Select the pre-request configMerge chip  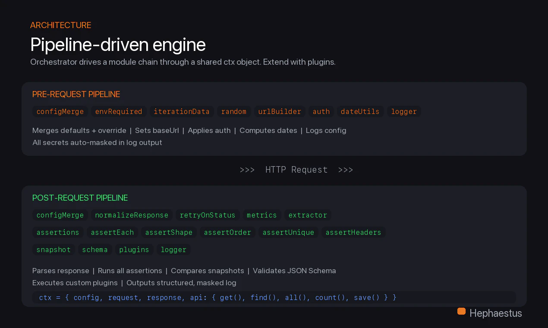click(60, 111)
